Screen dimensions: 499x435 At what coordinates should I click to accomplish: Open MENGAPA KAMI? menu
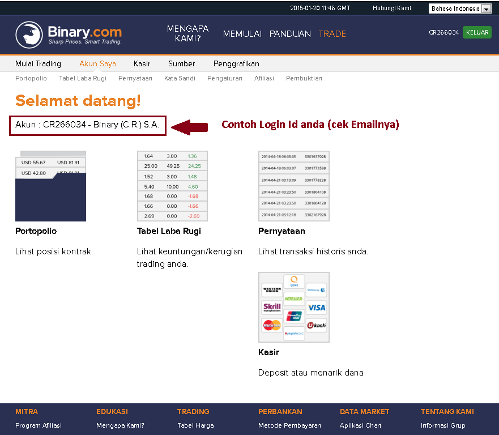(187, 33)
